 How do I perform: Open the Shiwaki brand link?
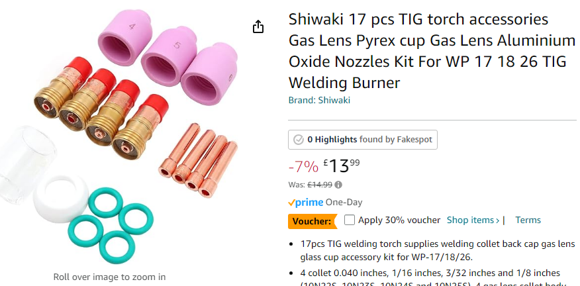(334, 101)
